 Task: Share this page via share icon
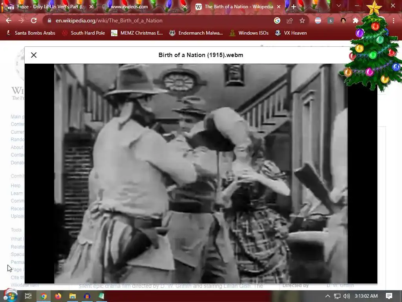[290, 20]
